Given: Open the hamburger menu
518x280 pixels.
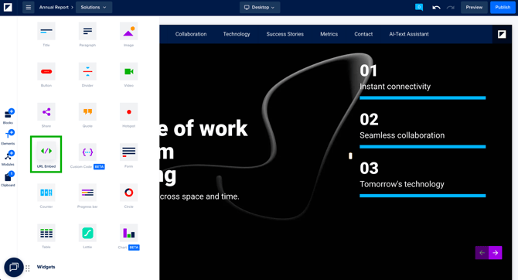Looking at the screenshot, I should coord(29,7).
